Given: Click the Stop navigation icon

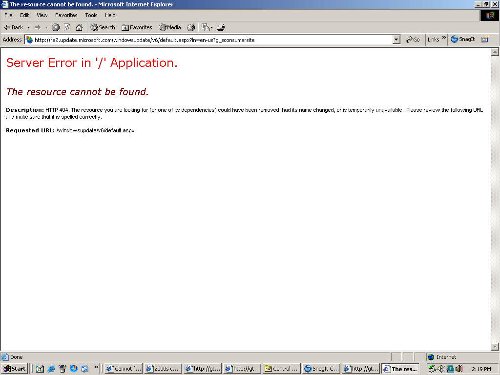Looking at the screenshot, I should [55, 27].
